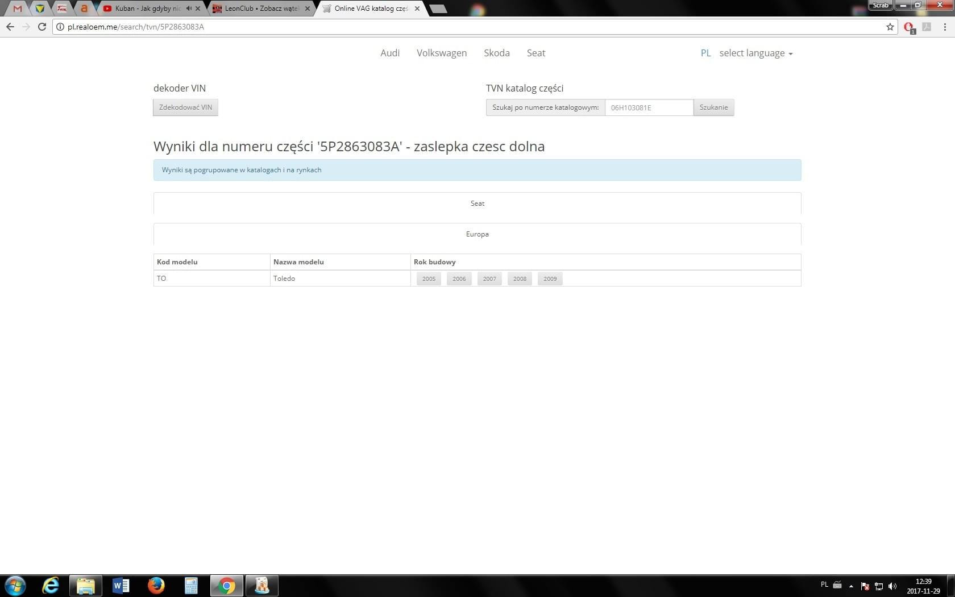Go back to the previous page
Viewport: 955px width, 597px height.
pyautogui.click(x=10, y=27)
